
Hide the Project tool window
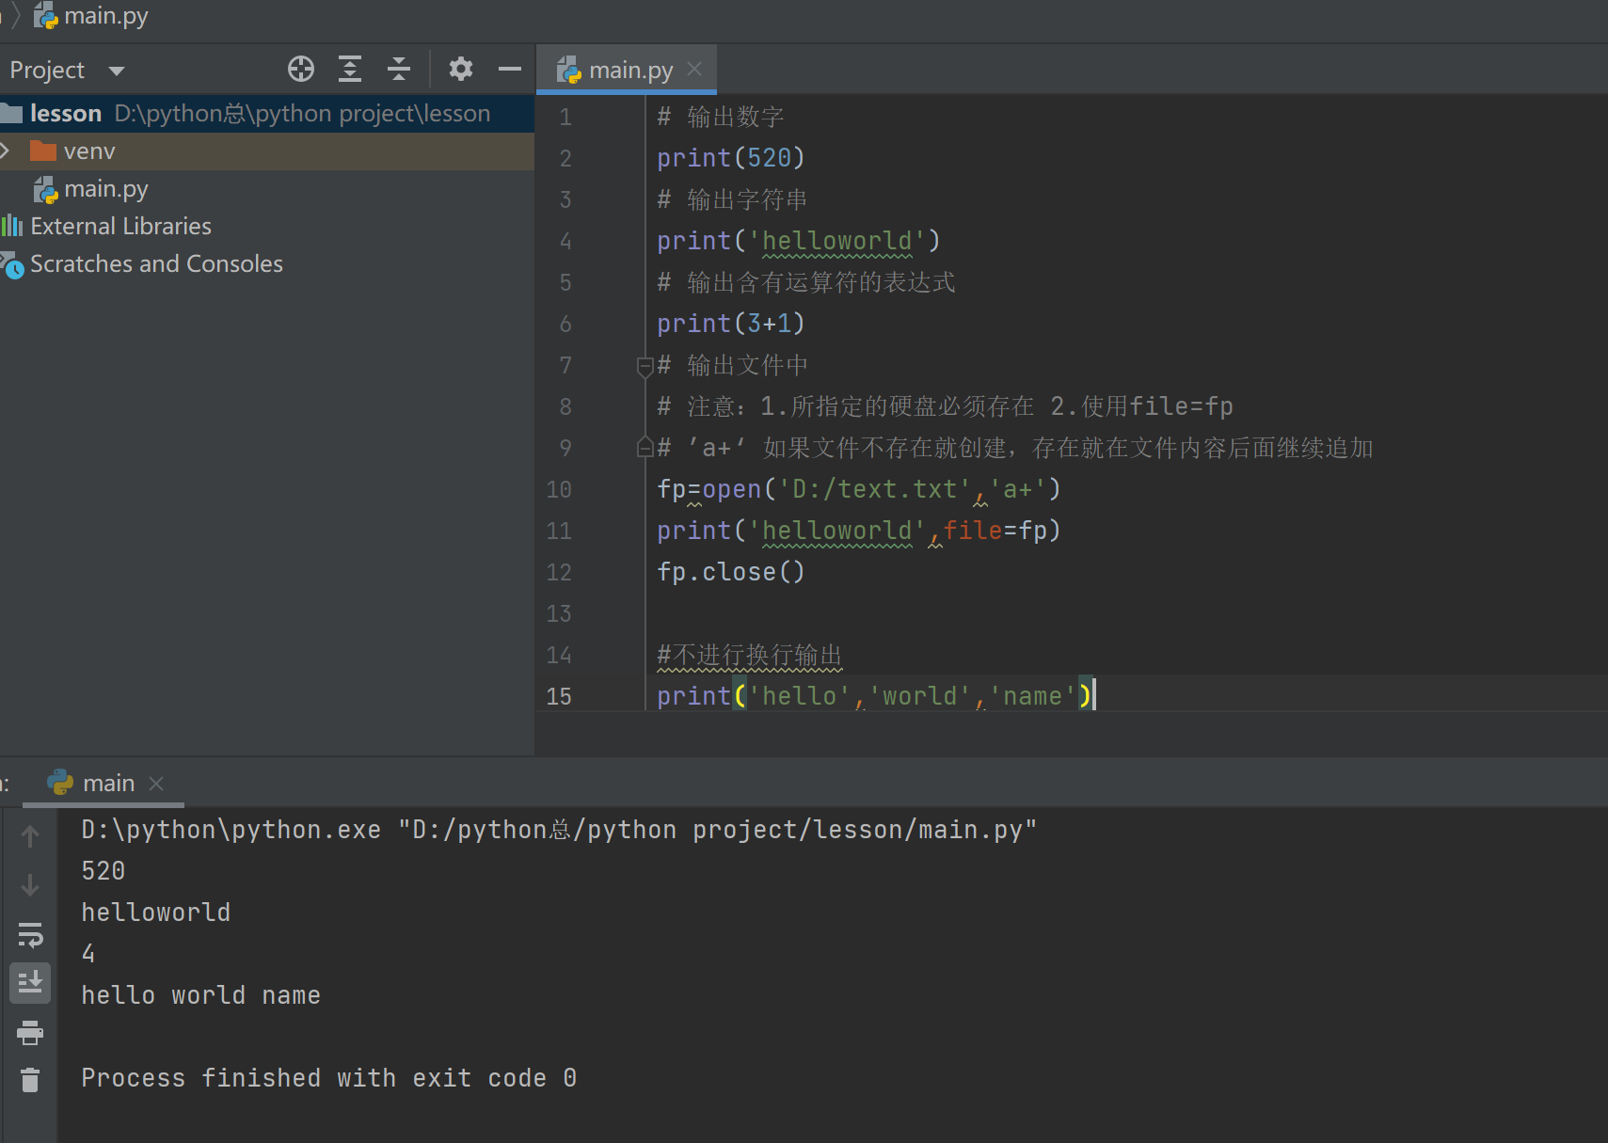pos(510,69)
